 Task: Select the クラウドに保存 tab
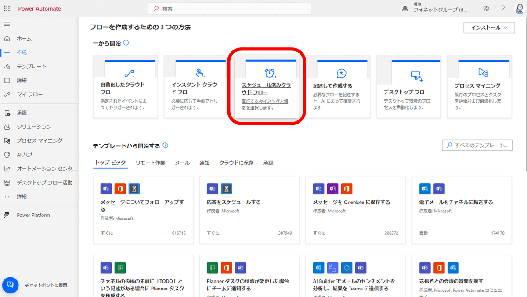(236, 163)
